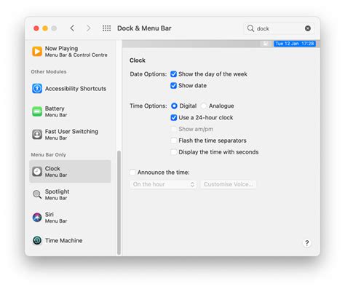Select Now Playing label in sidebar

pyautogui.click(x=61, y=48)
